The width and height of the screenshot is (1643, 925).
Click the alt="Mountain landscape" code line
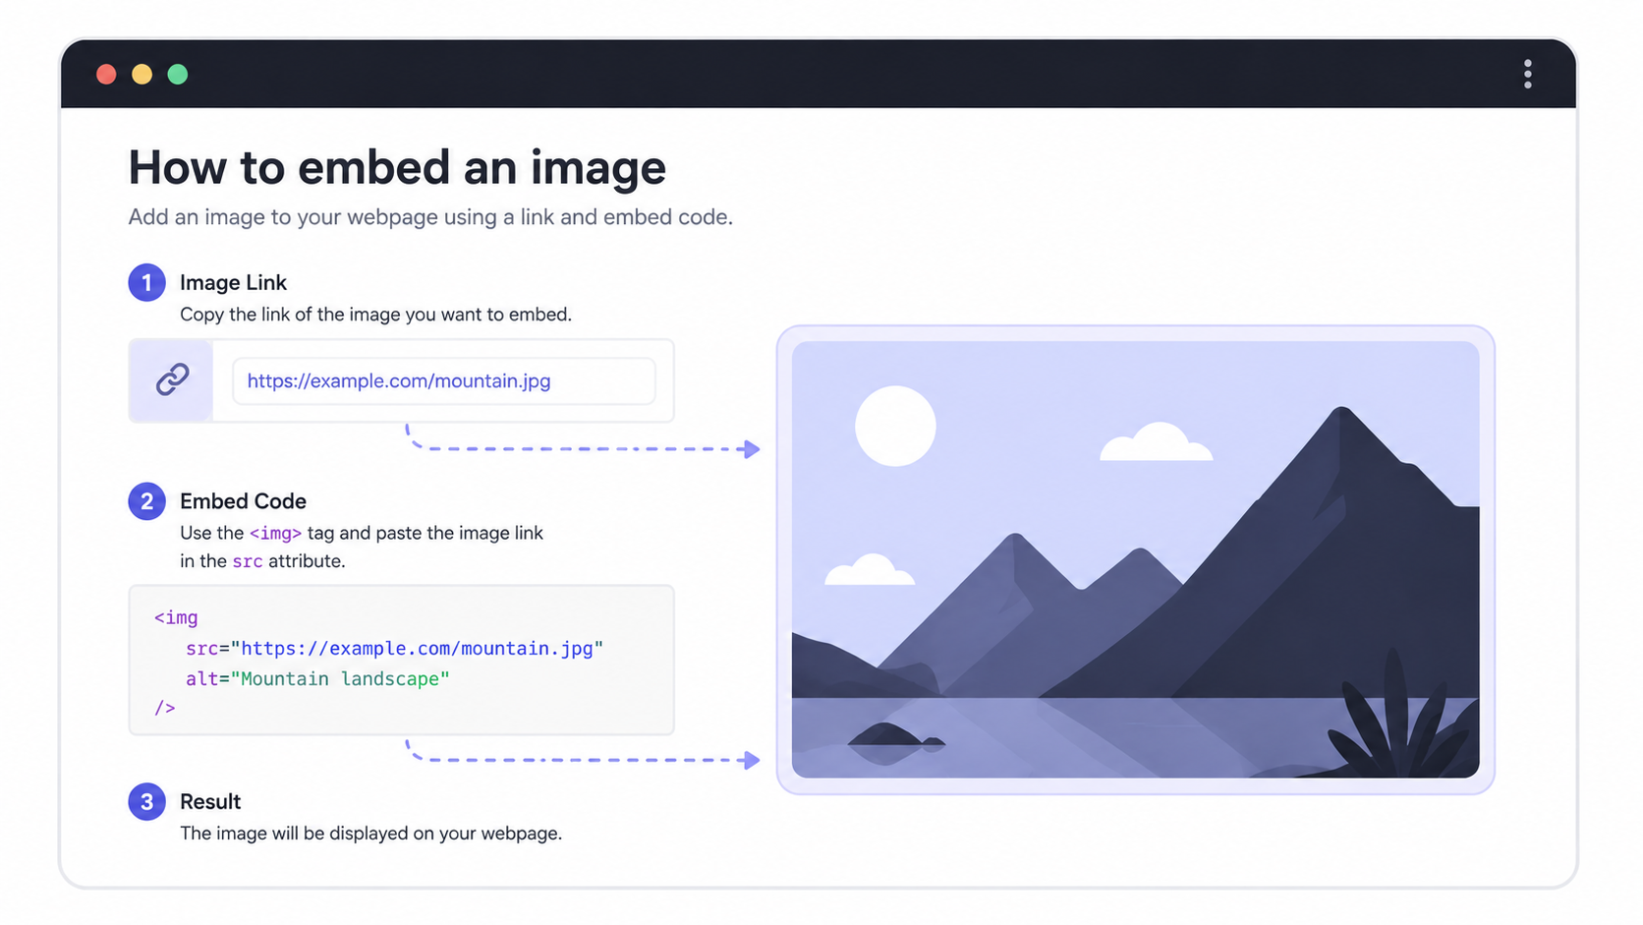coord(317,679)
